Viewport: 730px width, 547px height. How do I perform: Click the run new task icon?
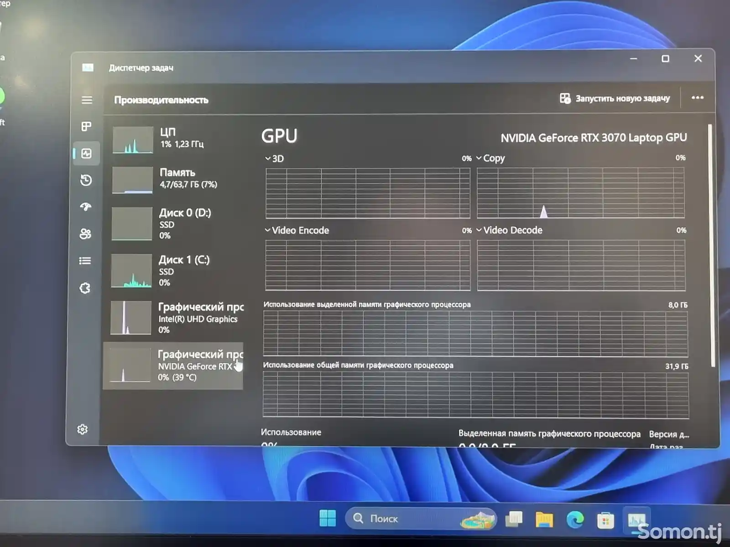pyautogui.click(x=565, y=98)
